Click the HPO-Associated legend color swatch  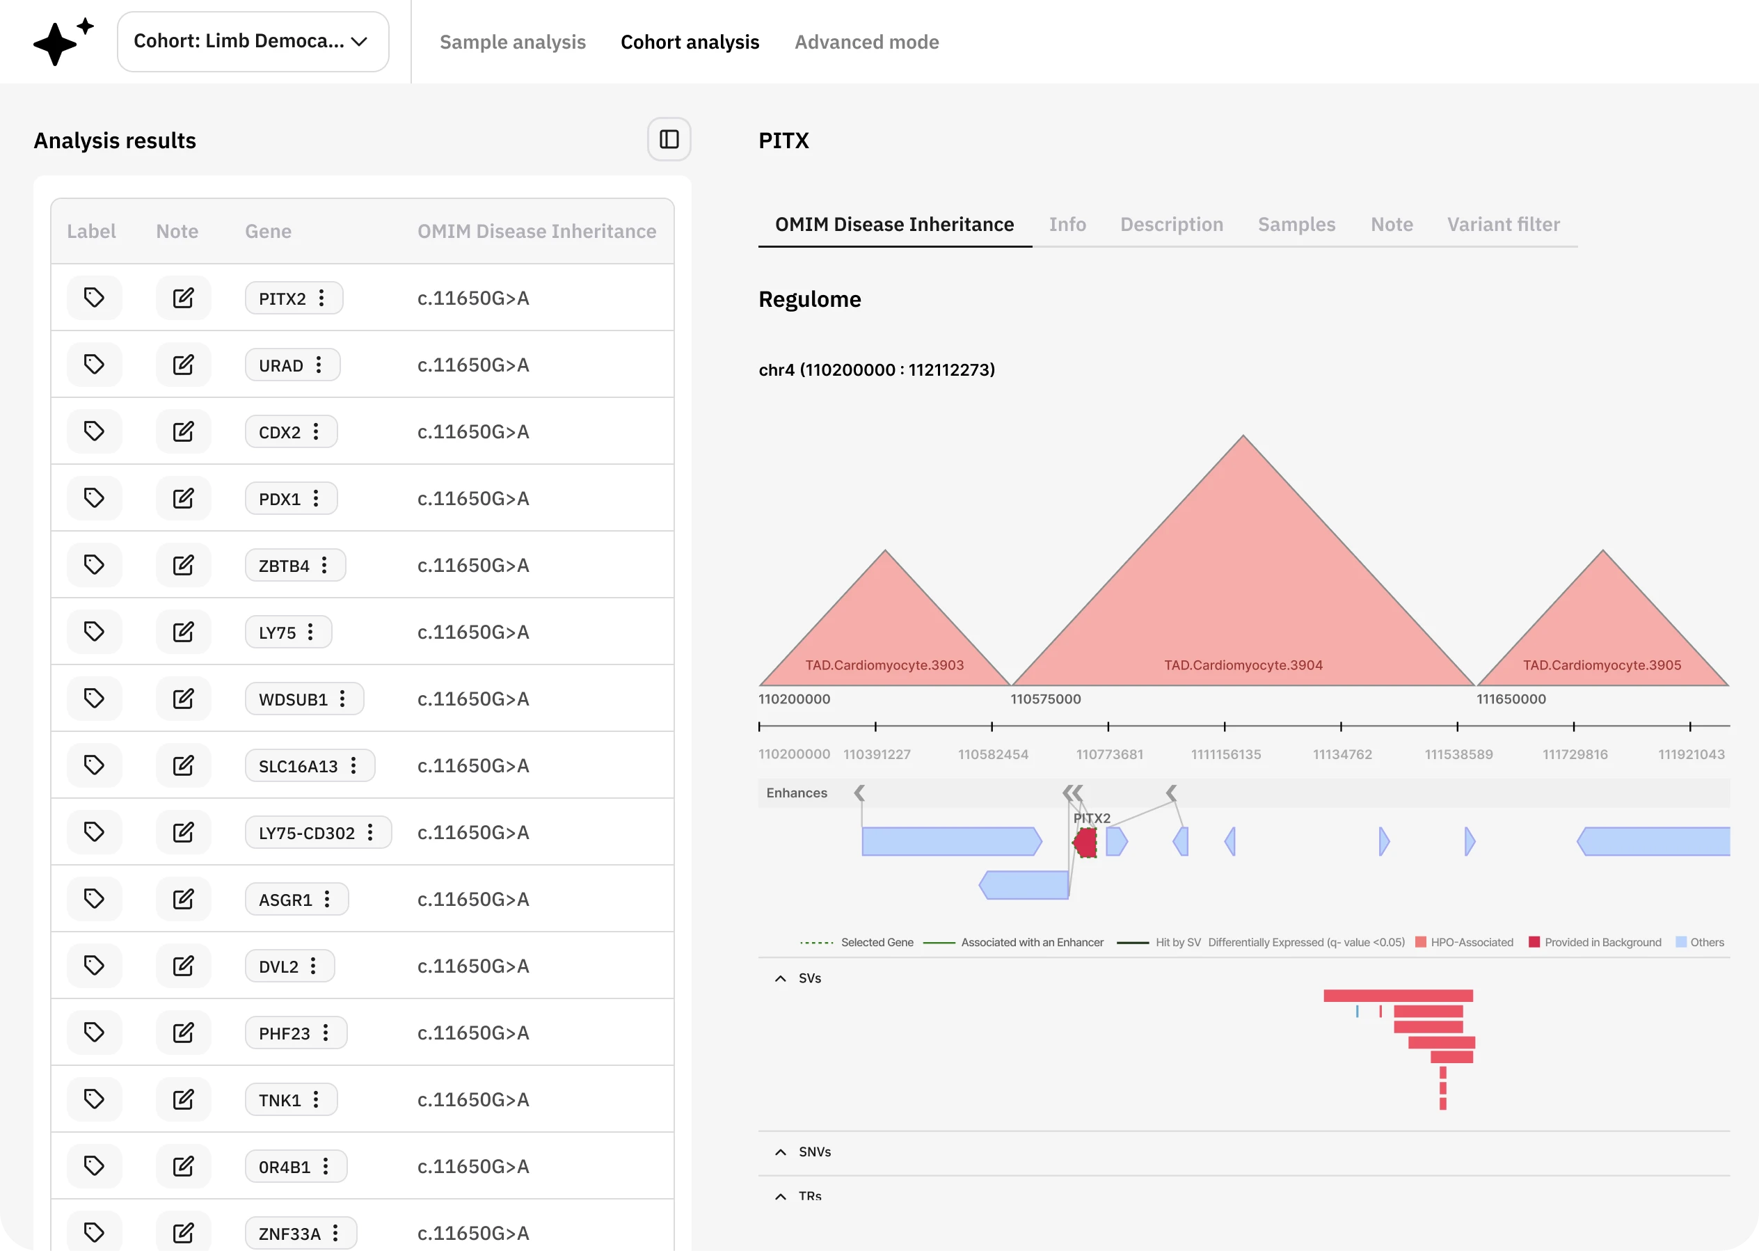coord(1421,942)
